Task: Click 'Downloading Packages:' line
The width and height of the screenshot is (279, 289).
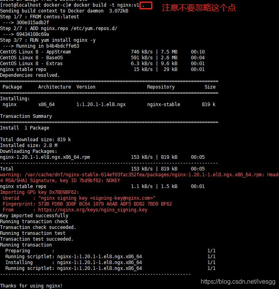Action: [x=28, y=151]
